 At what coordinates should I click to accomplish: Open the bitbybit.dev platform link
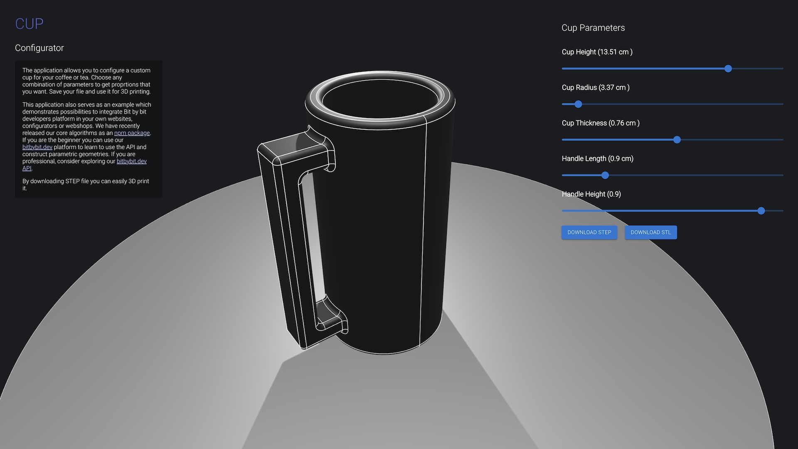coord(37,147)
